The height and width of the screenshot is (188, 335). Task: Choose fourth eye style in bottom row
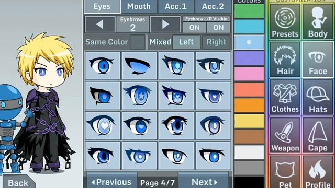213,156
